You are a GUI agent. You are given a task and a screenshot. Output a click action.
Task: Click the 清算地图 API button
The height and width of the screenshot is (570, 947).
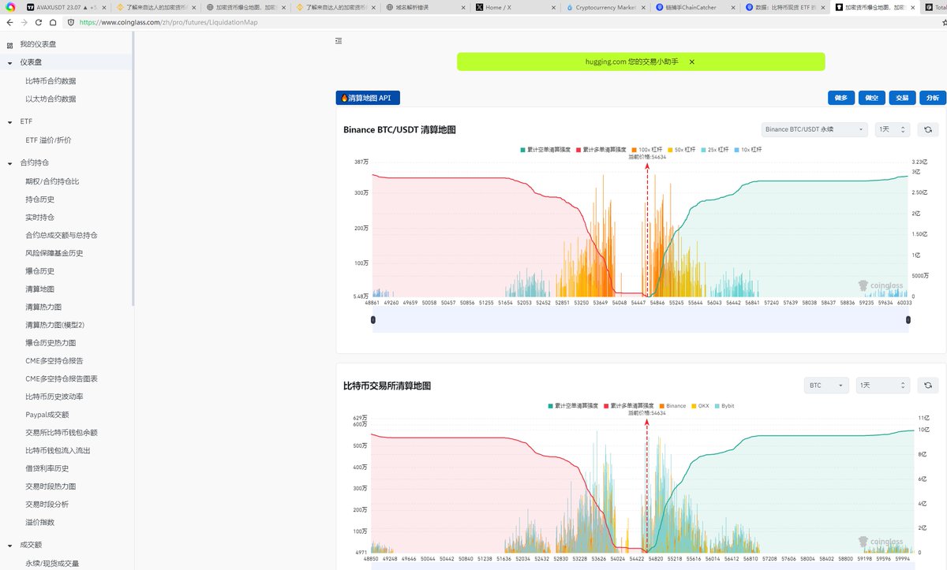pyautogui.click(x=368, y=98)
